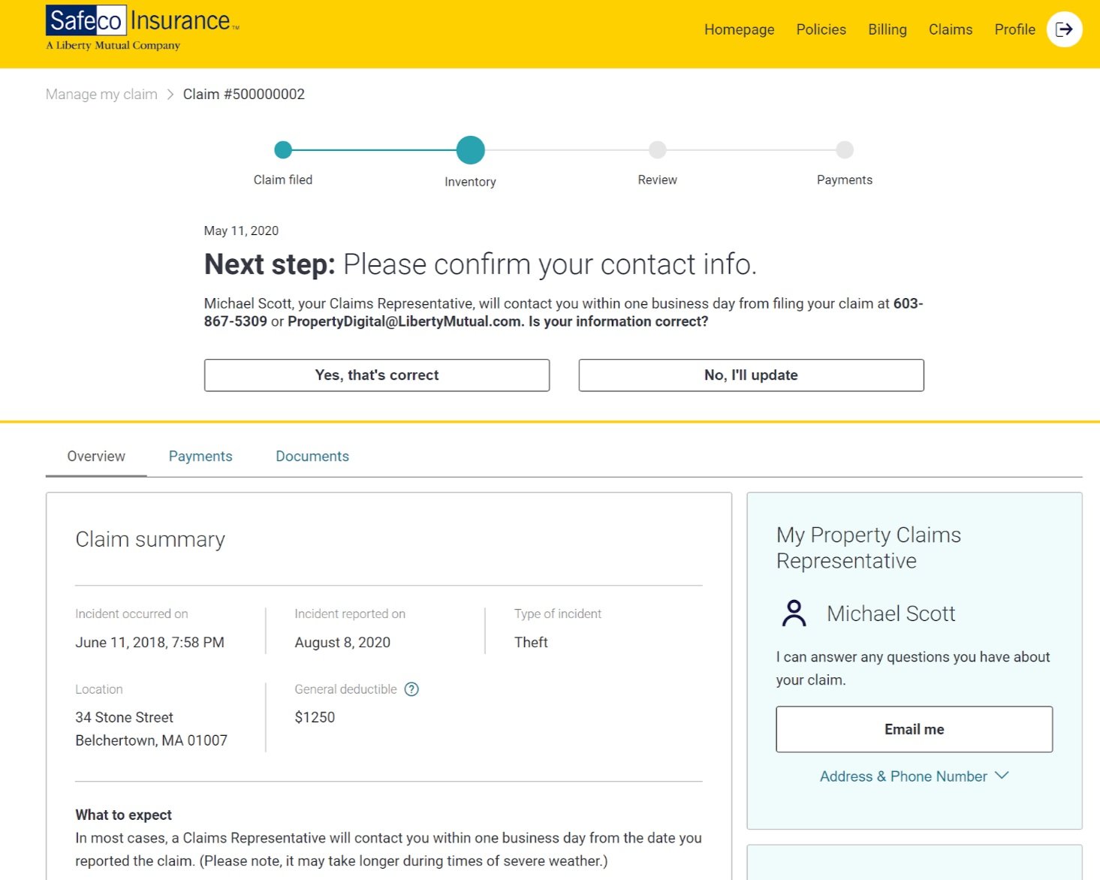Click the Claim summary heading
Viewport: 1100px width, 880px height.
click(x=150, y=539)
